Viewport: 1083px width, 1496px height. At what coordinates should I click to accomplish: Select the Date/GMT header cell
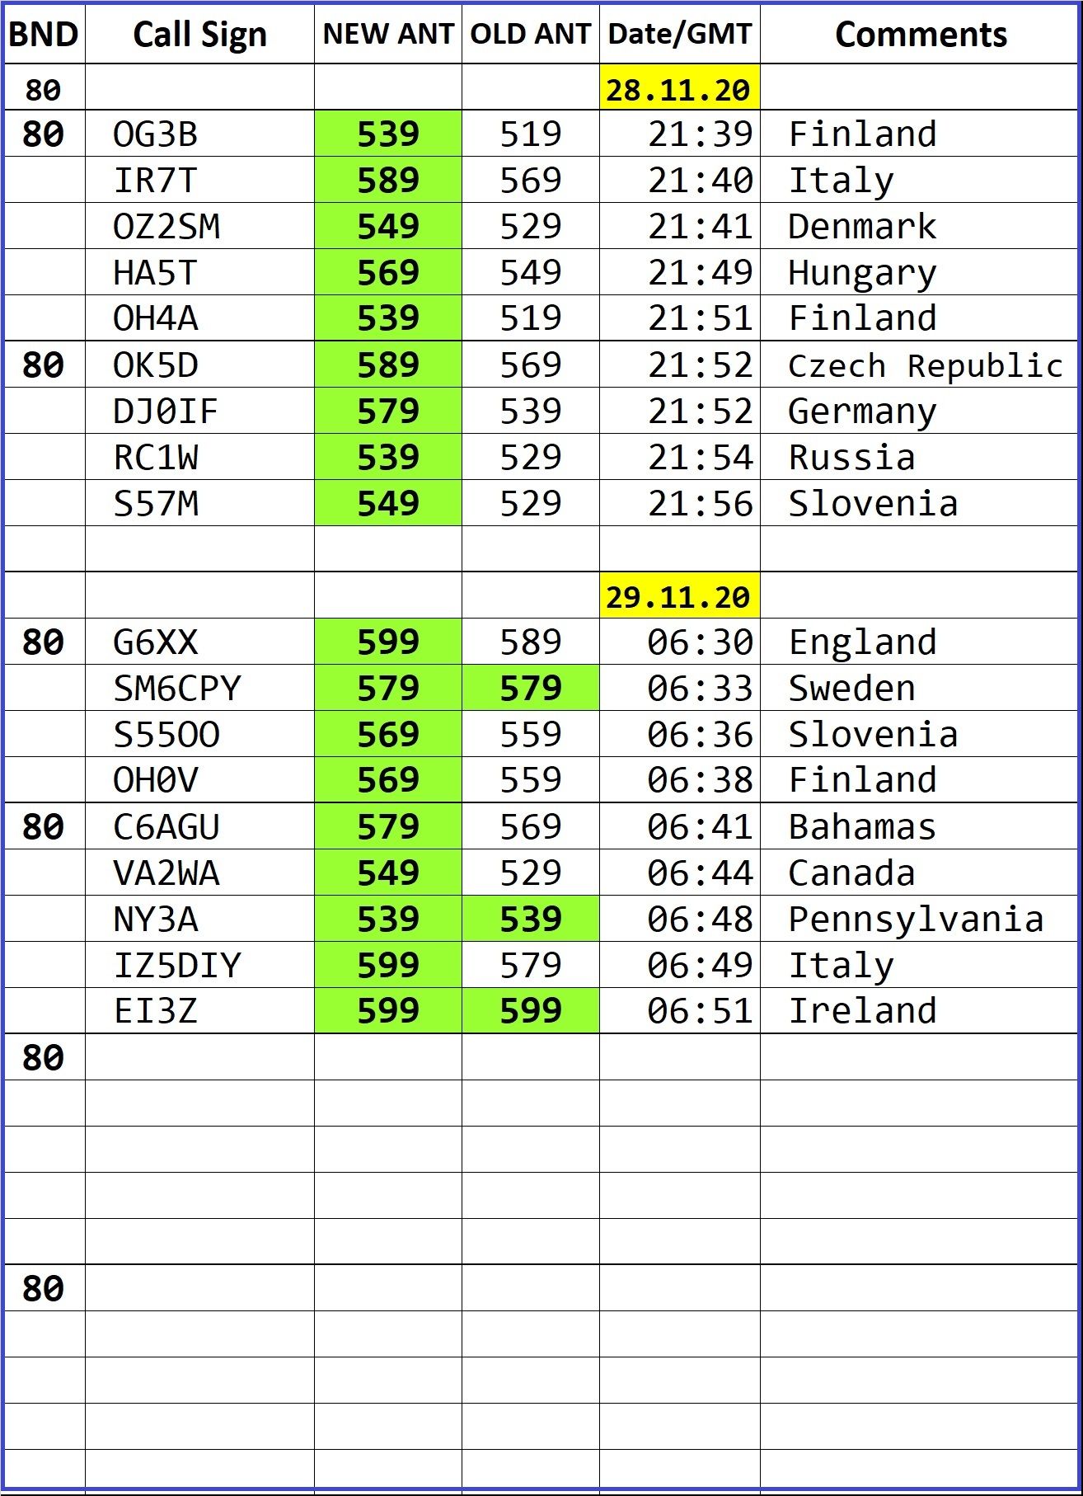[679, 35]
